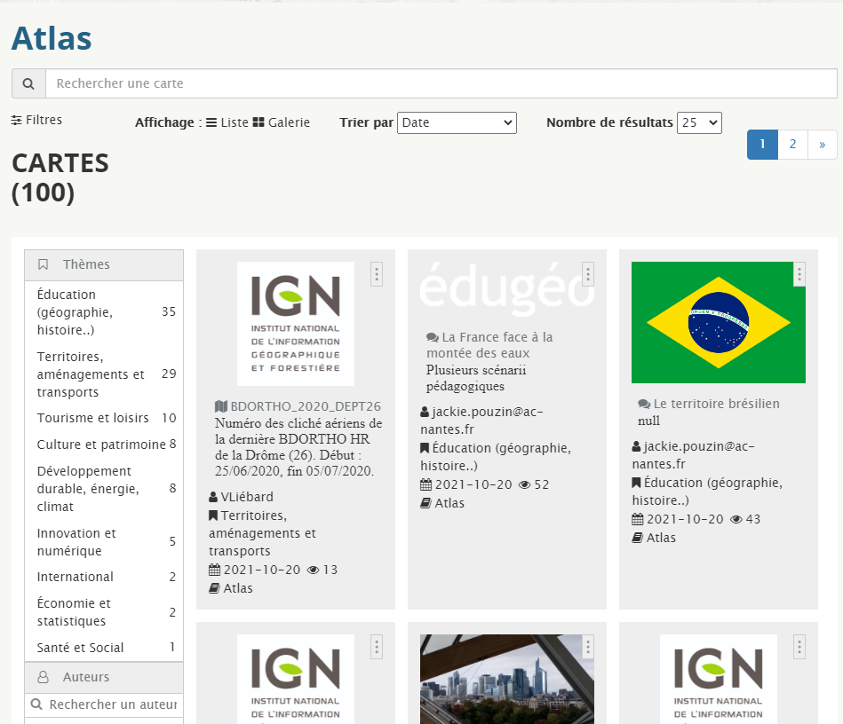Open the Brazil flag map thumbnail
The height and width of the screenshot is (724, 843).
(x=718, y=322)
